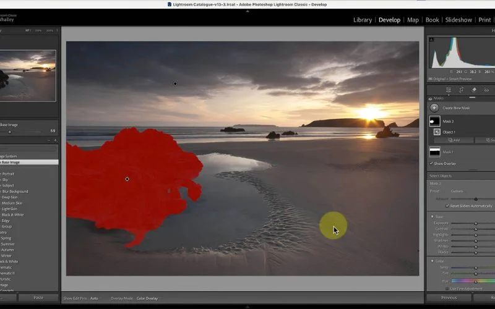Image resolution: width=495 pixels, height=309 pixels.
Task: Adjust the Exposure slider handle
Action: pos(475,223)
